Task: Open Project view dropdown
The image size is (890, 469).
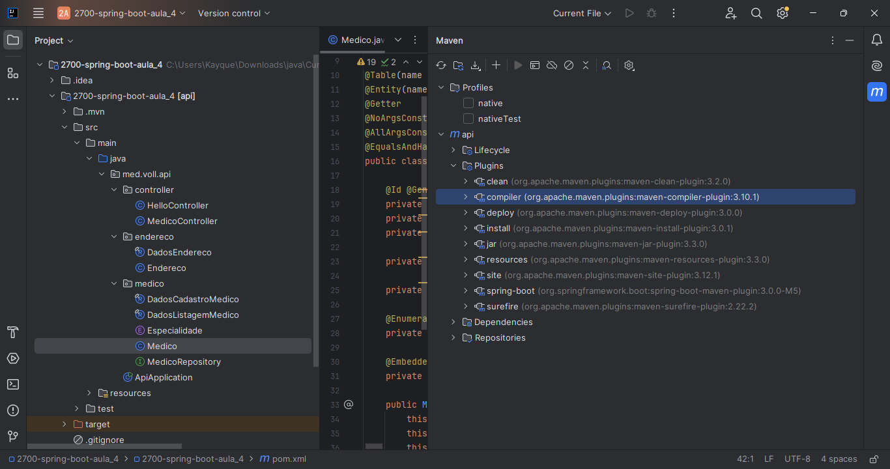Action: click(54, 40)
